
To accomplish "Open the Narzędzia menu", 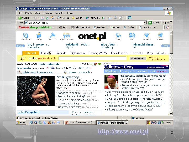I will point(60,13).
